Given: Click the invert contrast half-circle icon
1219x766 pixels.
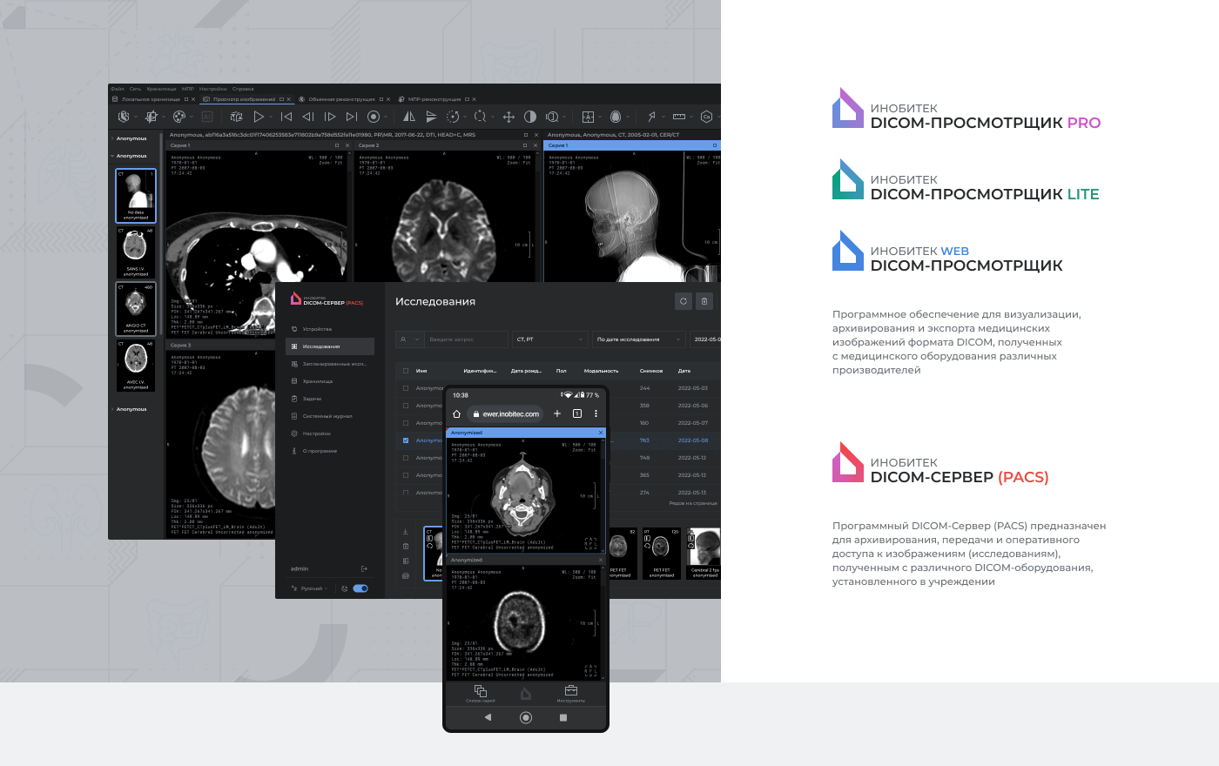Looking at the screenshot, I should (x=530, y=117).
